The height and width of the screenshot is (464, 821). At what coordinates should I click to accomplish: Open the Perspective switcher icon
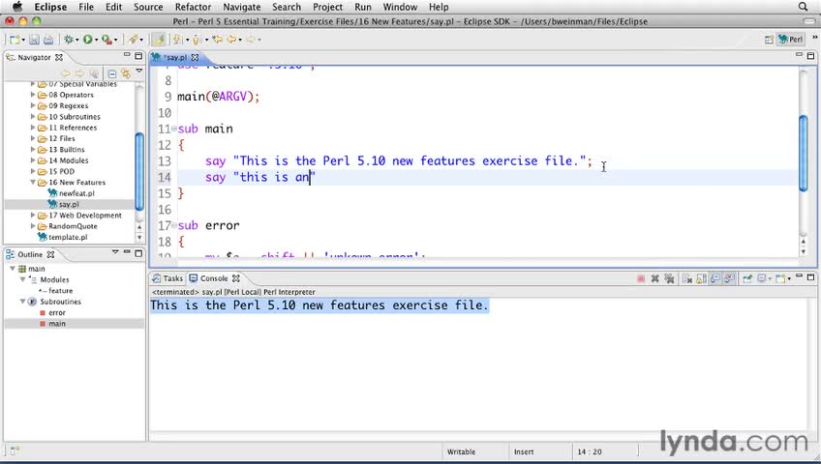(769, 40)
